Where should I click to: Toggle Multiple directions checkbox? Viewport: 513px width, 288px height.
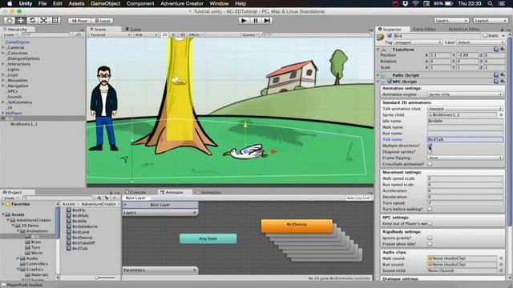(x=430, y=146)
